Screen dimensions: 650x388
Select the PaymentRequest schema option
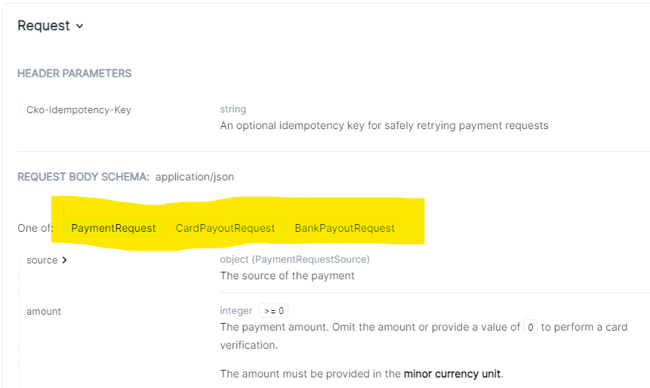pyautogui.click(x=113, y=228)
